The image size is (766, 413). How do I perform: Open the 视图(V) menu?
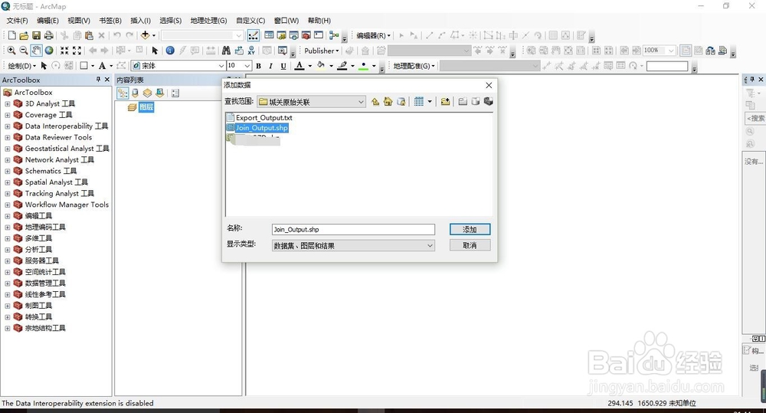click(x=79, y=21)
